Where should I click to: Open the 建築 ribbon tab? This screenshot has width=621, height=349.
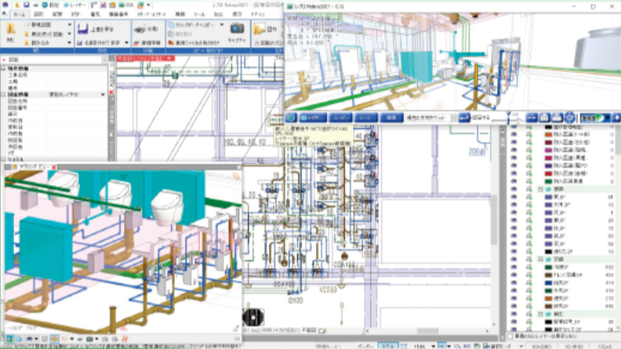180,14
